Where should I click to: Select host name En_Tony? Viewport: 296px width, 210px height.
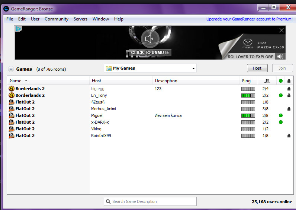[99, 95]
